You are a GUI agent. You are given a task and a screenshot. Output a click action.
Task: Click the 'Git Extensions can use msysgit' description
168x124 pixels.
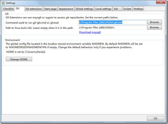62,17
